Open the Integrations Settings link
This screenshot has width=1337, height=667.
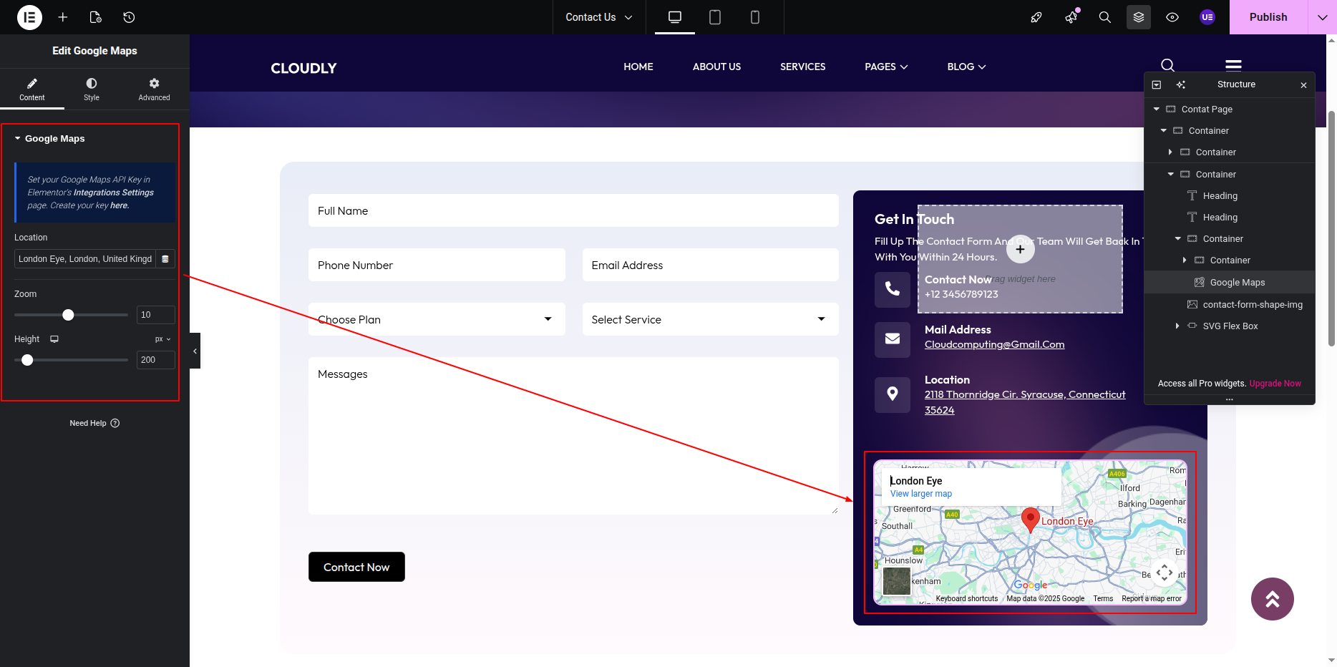pyautogui.click(x=113, y=193)
